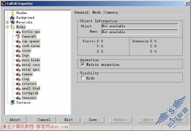Expand the Materials tree branch

[x=7, y=22]
